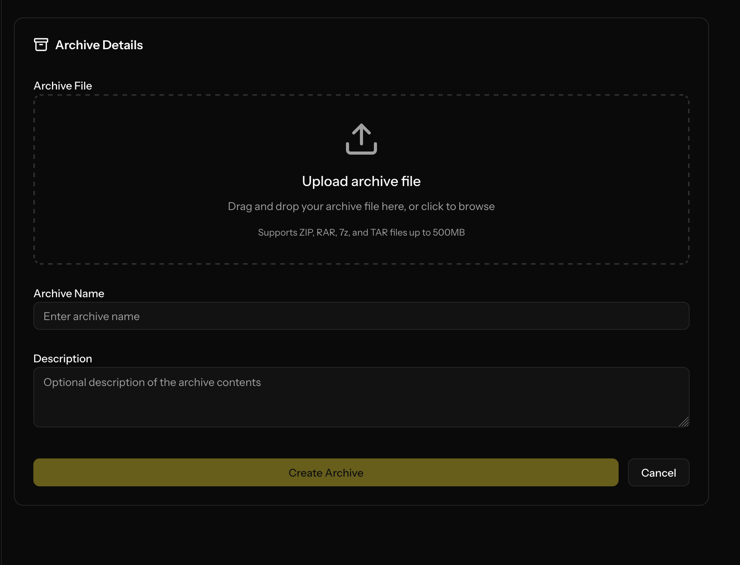The image size is (740, 565).
Task: Cancel the archive creation
Action: 658,473
